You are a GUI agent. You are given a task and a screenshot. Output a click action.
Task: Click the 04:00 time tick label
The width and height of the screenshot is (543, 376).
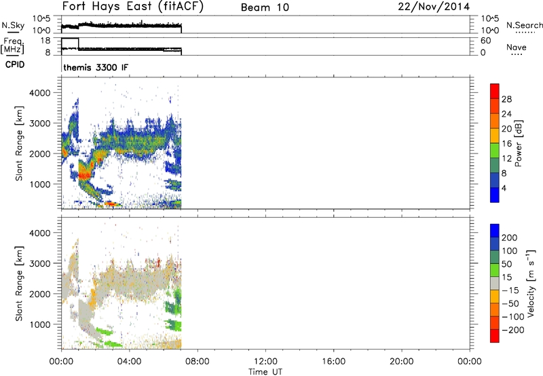[x=129, y=362]
